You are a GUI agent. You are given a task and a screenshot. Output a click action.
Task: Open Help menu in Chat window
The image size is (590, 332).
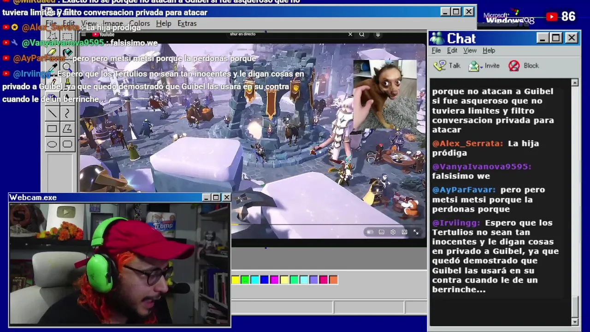point(489,50)
